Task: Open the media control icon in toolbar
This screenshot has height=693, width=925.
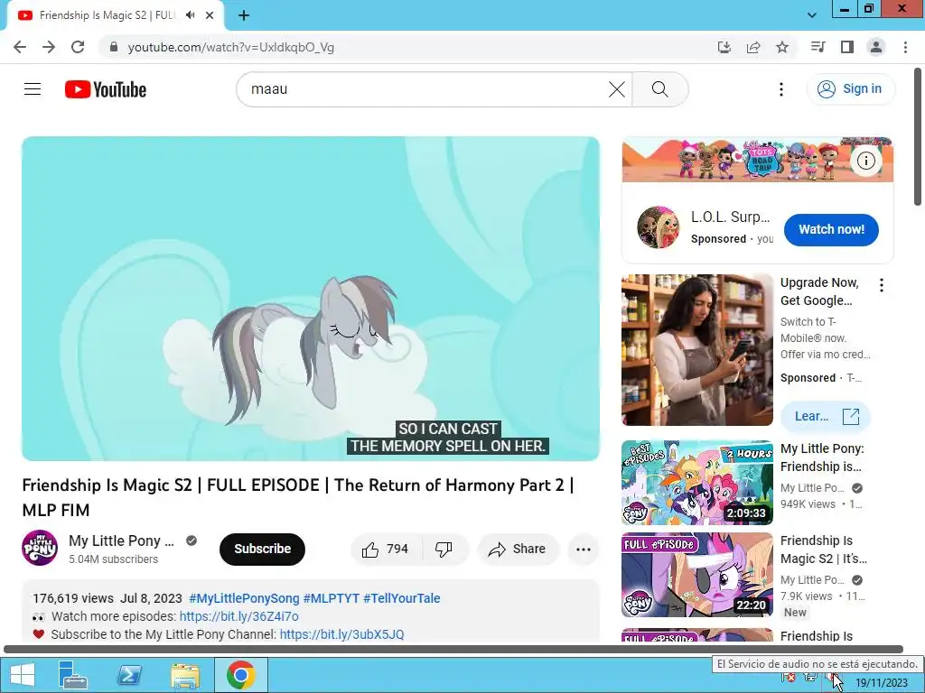Action: point(818,47)
